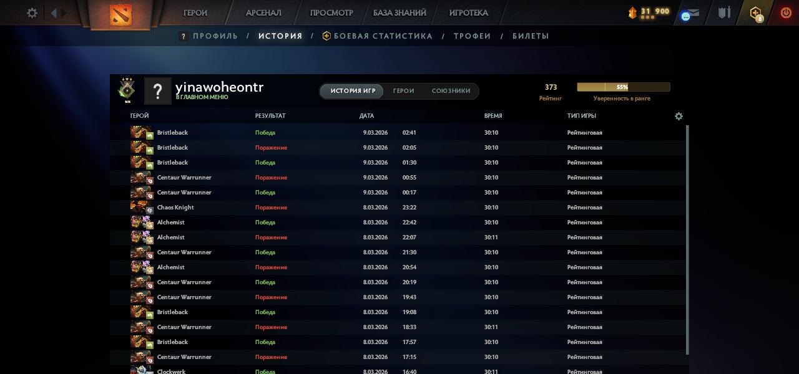Open match table settings gear
The height and width of the screenshot is (374, 799).
coord(679,116)
